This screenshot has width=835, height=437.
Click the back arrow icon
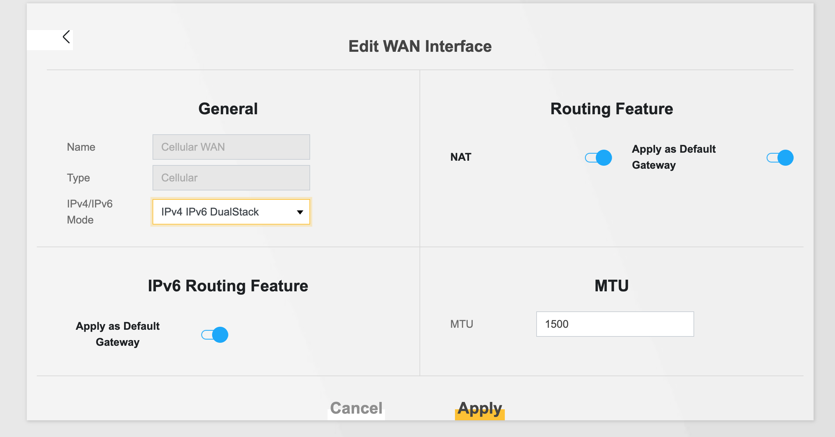66,37
